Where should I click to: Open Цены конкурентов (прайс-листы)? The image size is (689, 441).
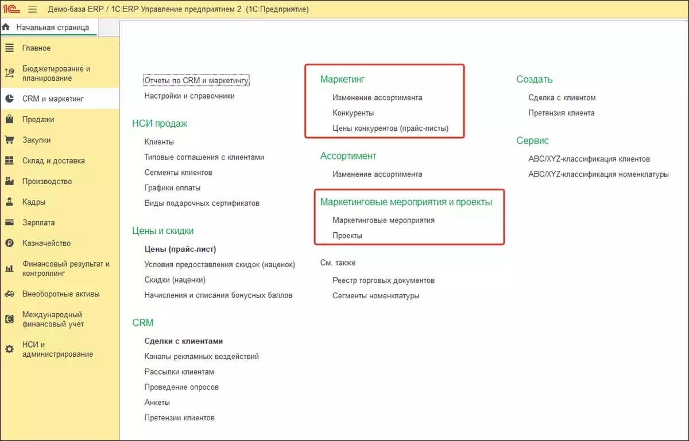pyautogui.click(x=390, y=128)
